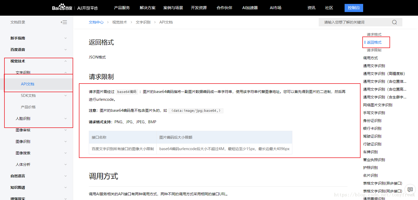Click the 视觉技术 breadcrumb
This screenshot has width=418, height=200.
point(120,22)
